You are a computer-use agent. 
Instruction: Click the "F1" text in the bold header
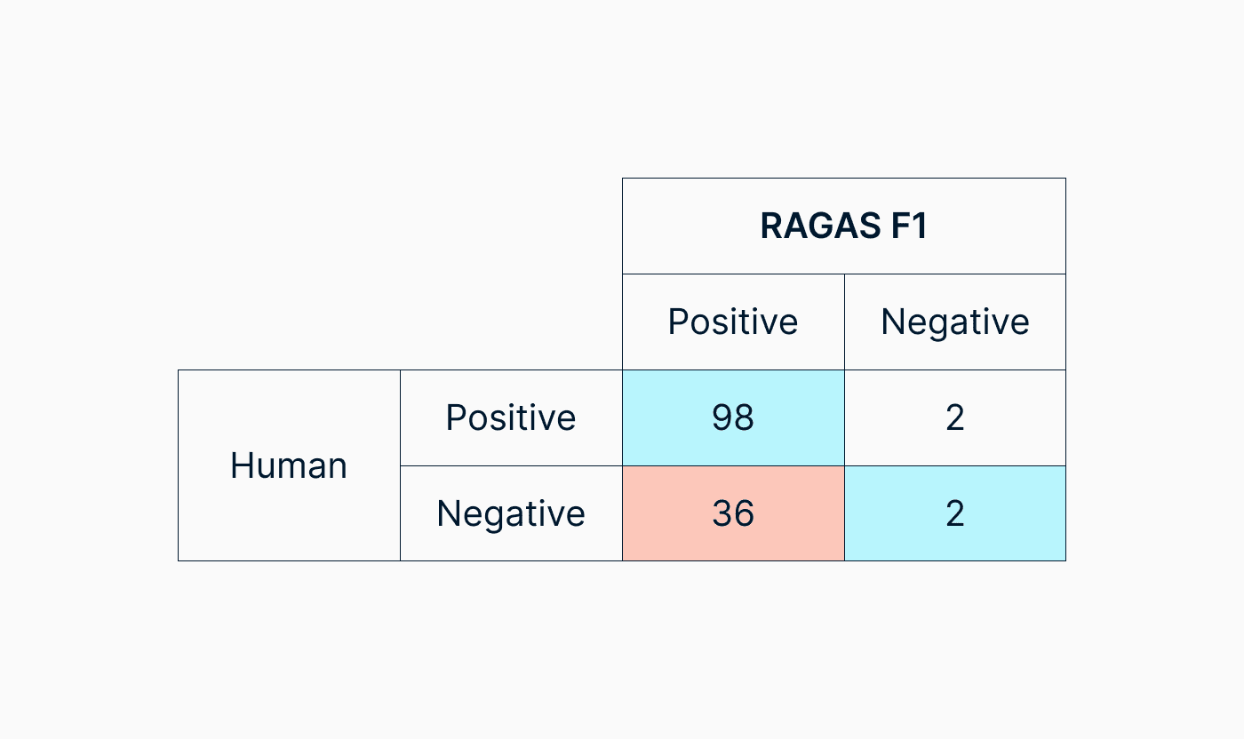pos(907,226)
